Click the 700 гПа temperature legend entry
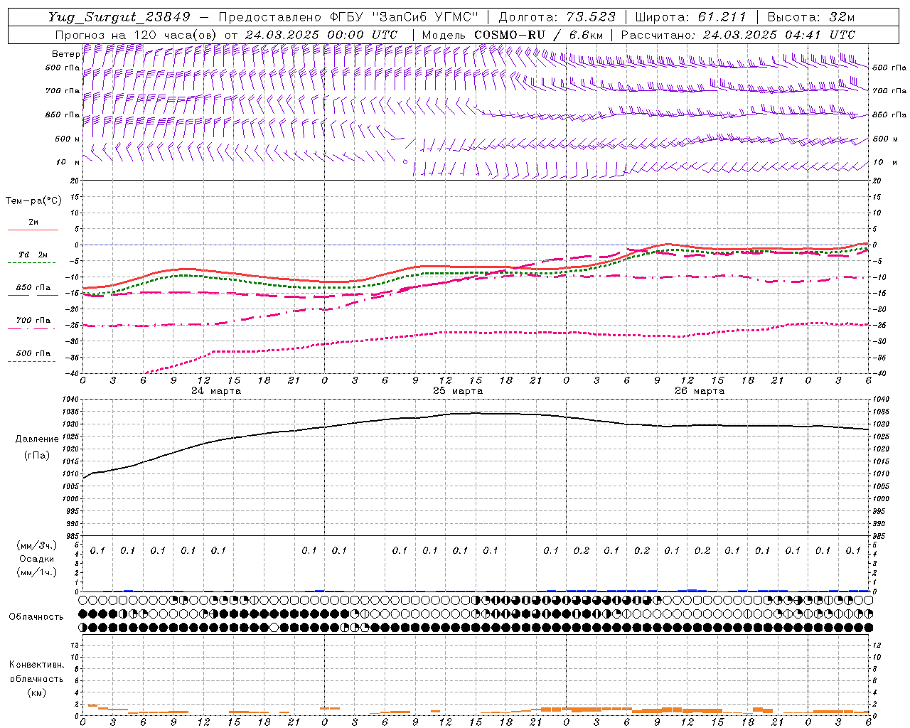 click(33, 321)
